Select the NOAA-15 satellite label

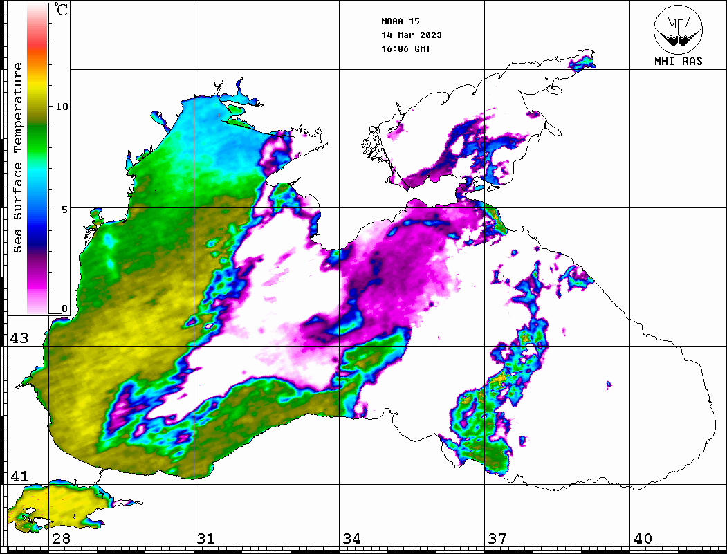400,21
